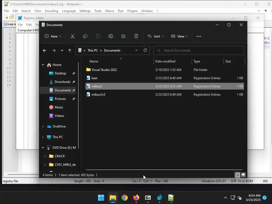Open Notepad++ Plugins menu
272x204 pixels.
tap(132, 11)
